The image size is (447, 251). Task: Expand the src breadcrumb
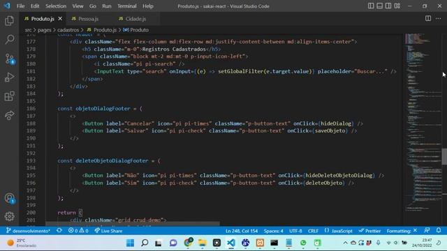(28, 30)
